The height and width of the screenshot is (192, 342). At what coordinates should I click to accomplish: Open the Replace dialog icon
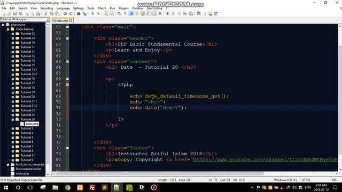click(84, 14)
